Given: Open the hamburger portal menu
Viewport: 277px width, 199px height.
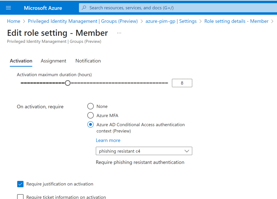Looking at the screenshot, I should (8, 8).
